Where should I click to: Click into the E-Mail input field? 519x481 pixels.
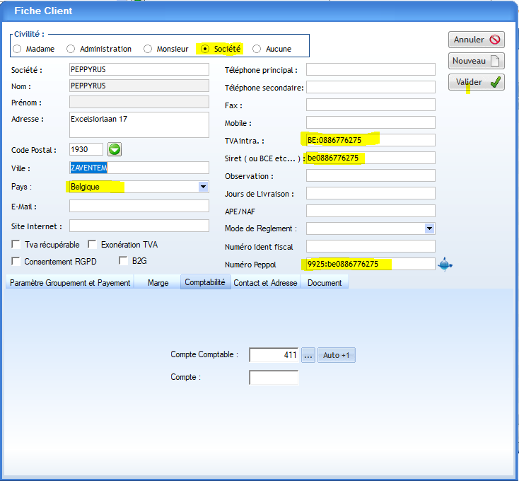139,206
